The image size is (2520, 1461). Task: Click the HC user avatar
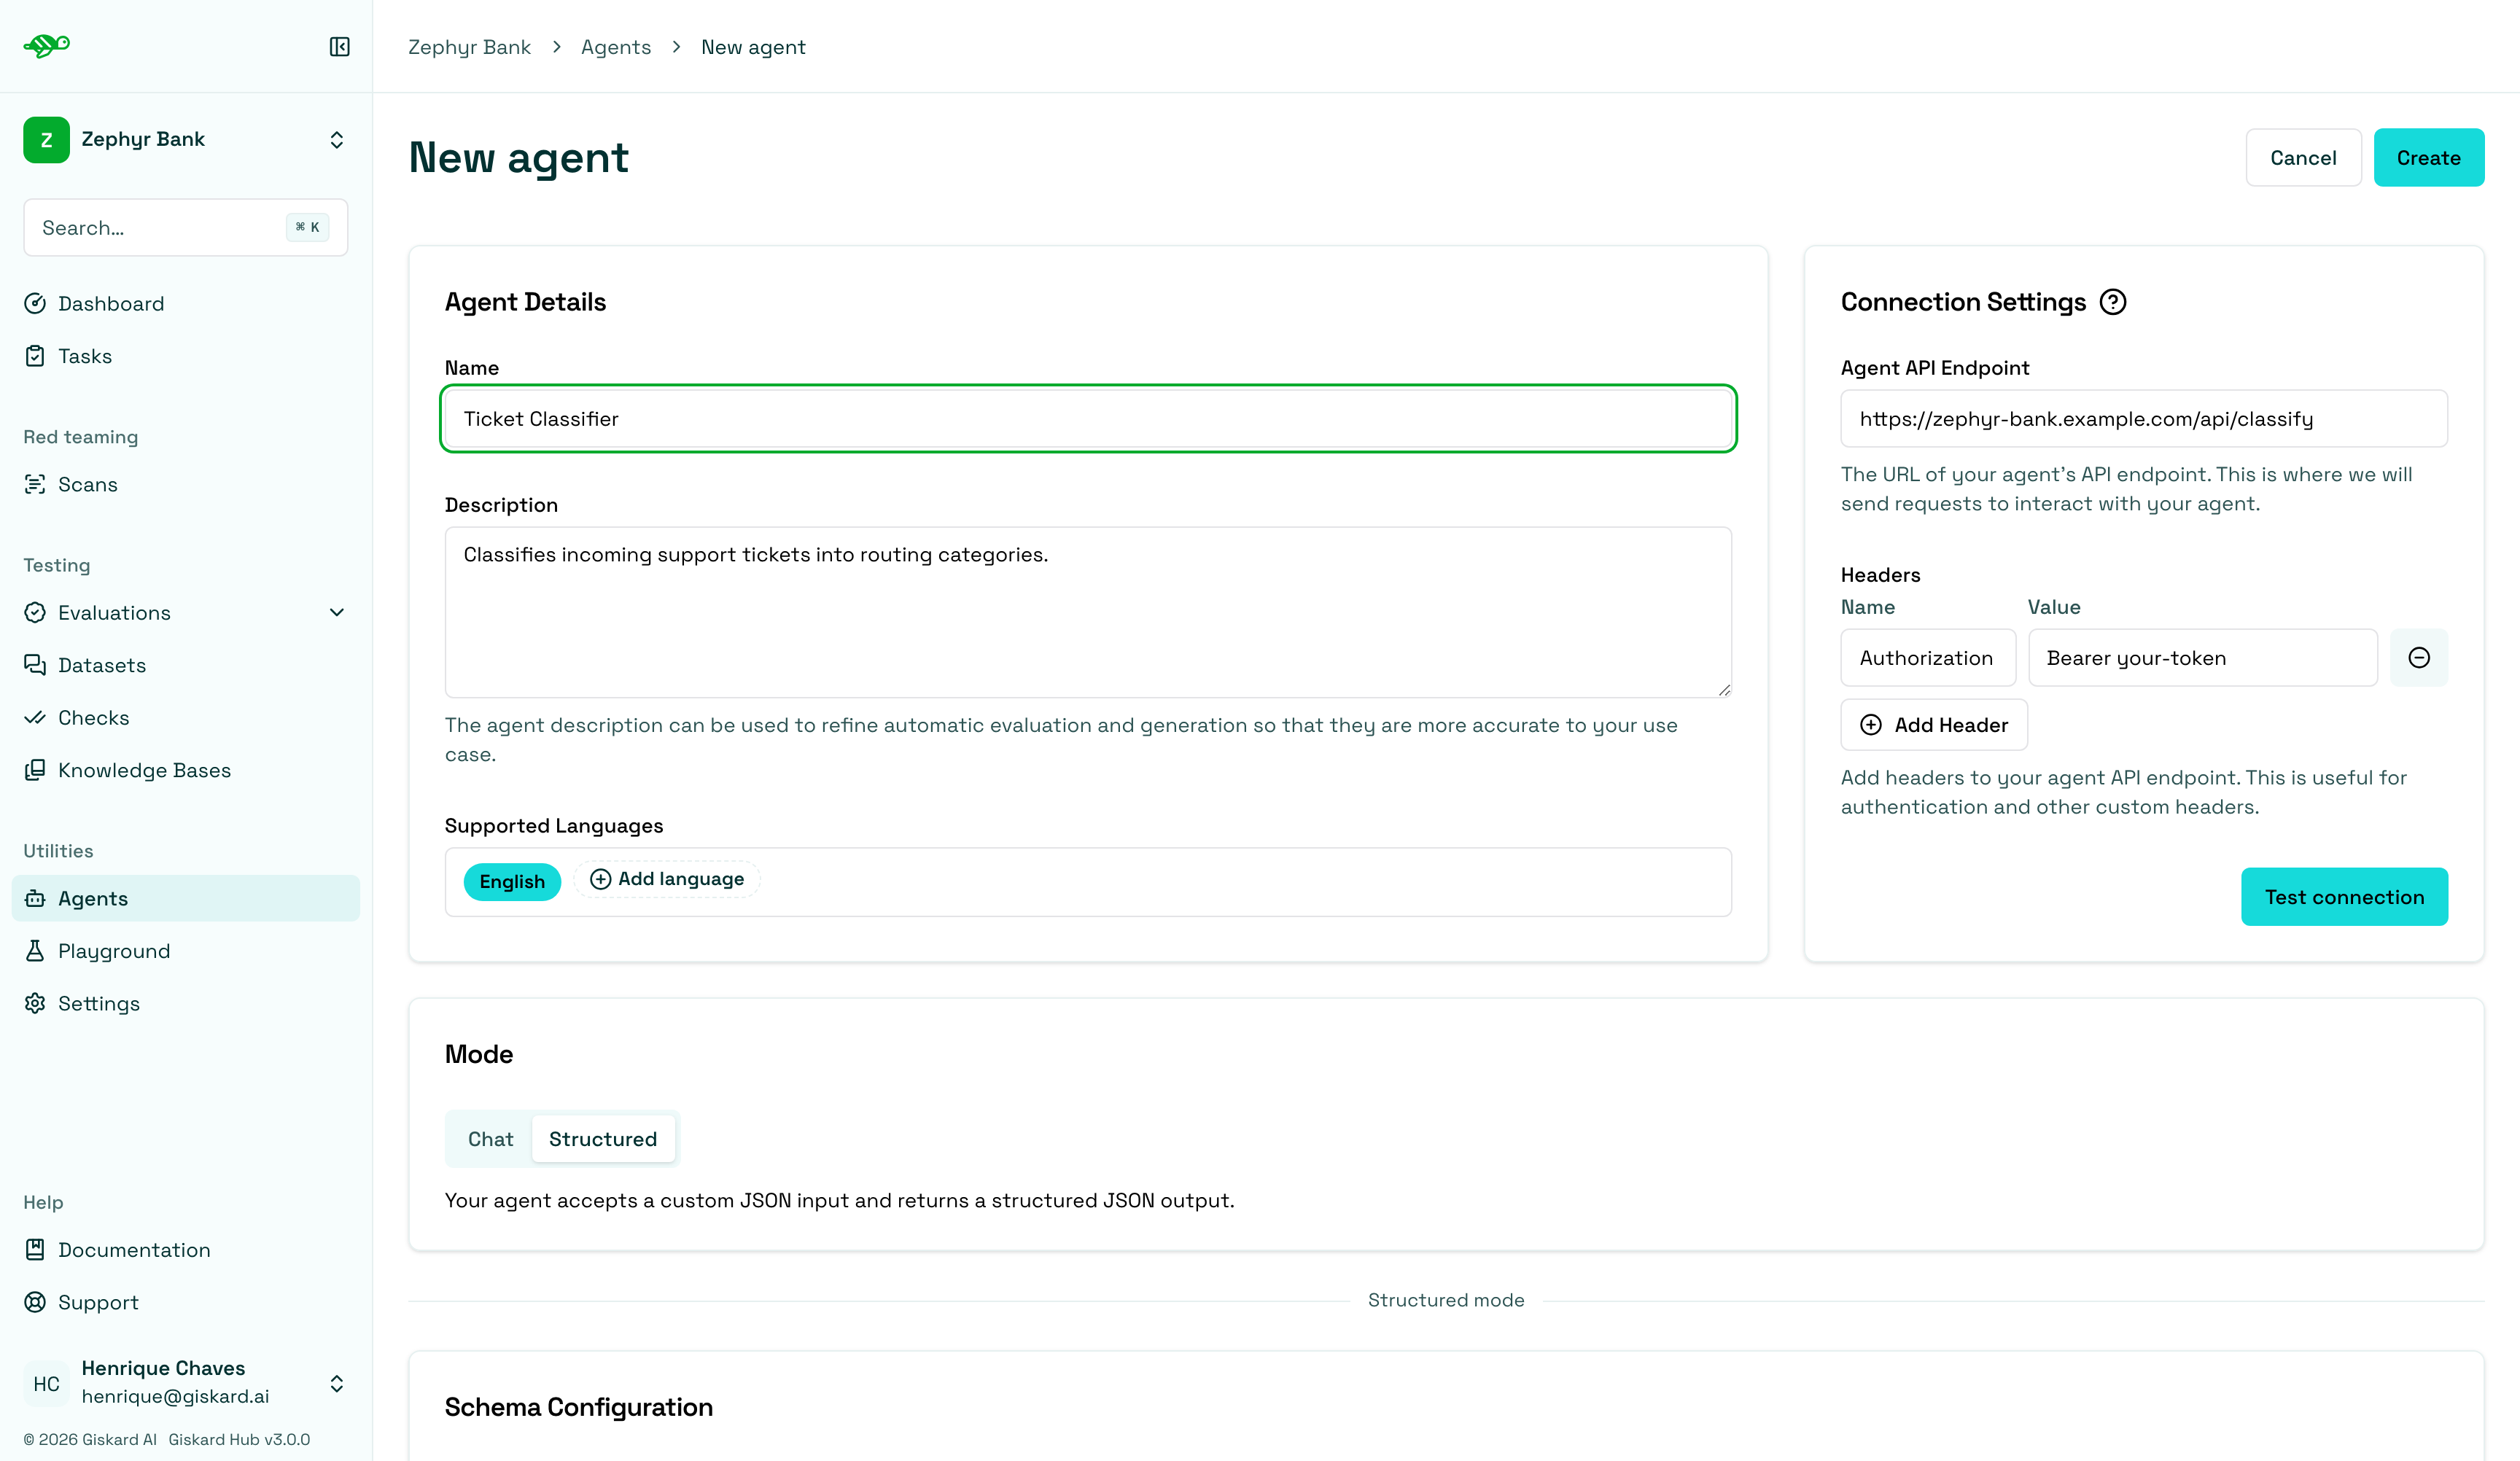pos(46,1384)
